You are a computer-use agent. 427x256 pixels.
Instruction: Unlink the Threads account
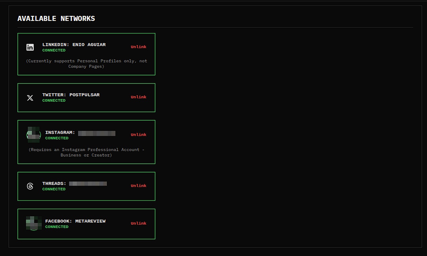pyautogui.click(x=139, y=186)
